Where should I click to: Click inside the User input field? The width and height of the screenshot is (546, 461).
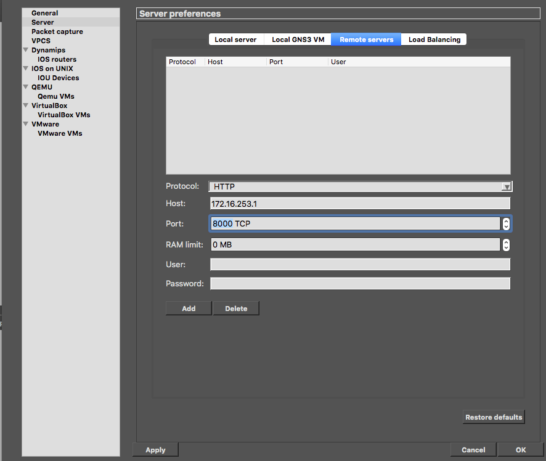coord(361,264)
